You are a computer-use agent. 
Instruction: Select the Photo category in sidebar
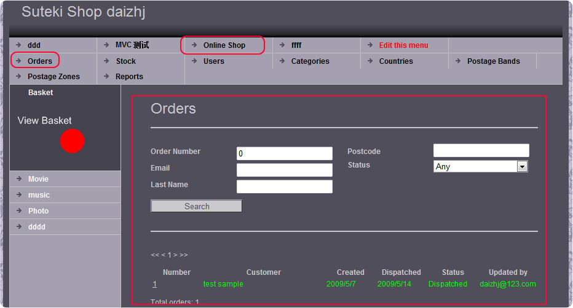pos(38,211)
